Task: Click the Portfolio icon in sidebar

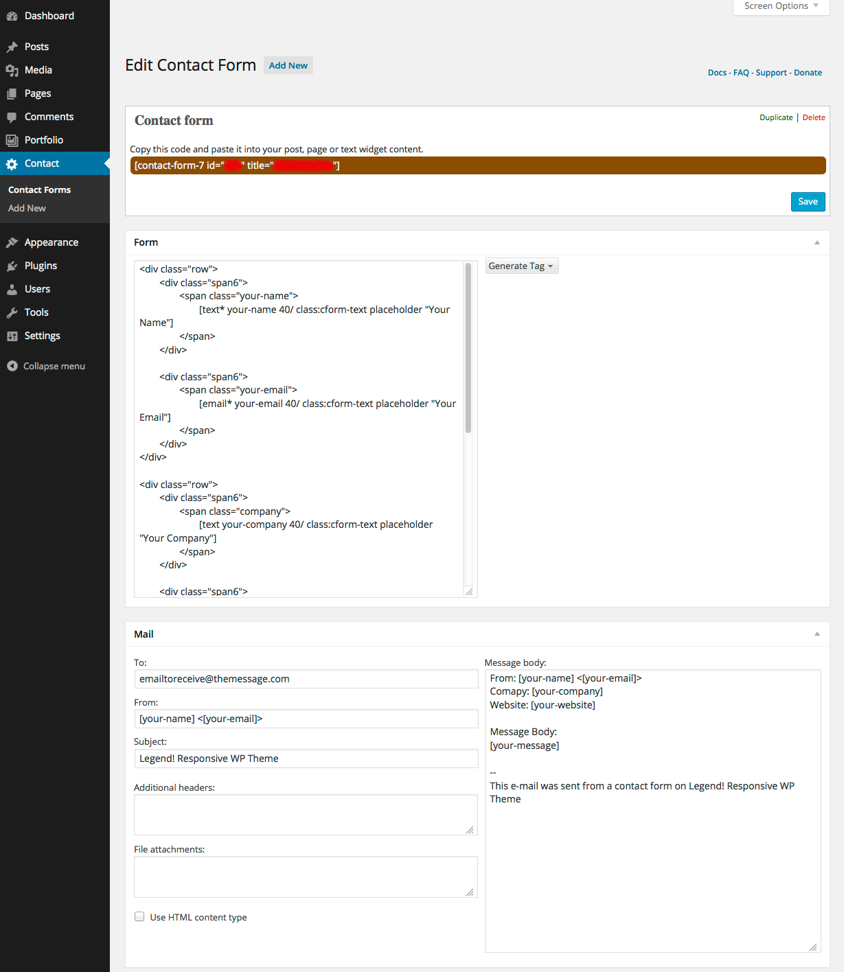Action: pos(12,140)
